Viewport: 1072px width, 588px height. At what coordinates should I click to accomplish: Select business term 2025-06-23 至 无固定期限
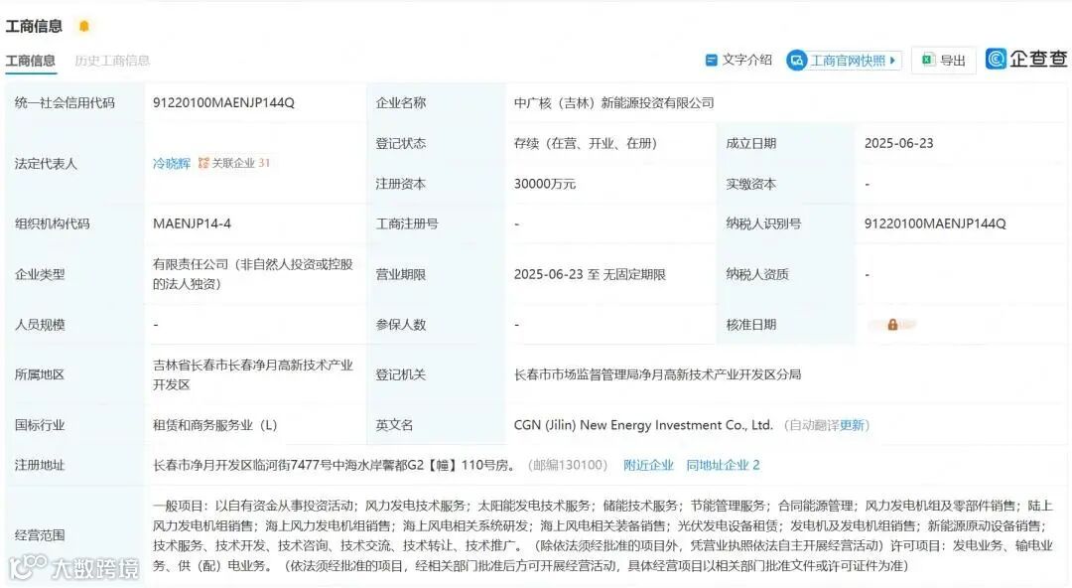(x=590, y=274)
